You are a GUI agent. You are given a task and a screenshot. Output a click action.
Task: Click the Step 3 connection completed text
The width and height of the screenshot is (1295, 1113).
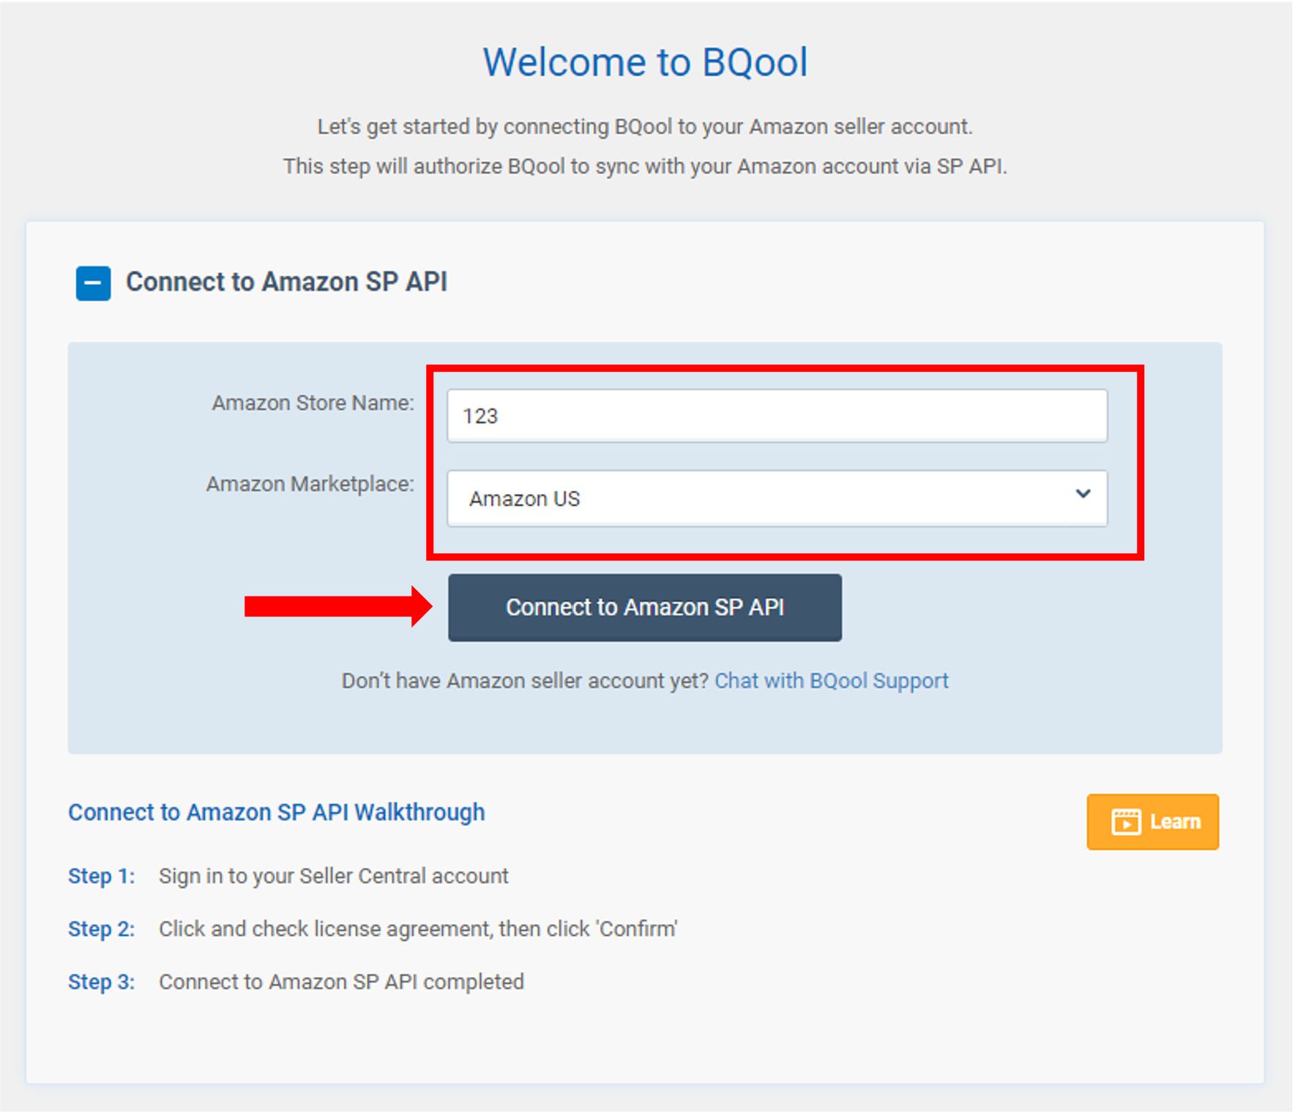coord(341,981)
